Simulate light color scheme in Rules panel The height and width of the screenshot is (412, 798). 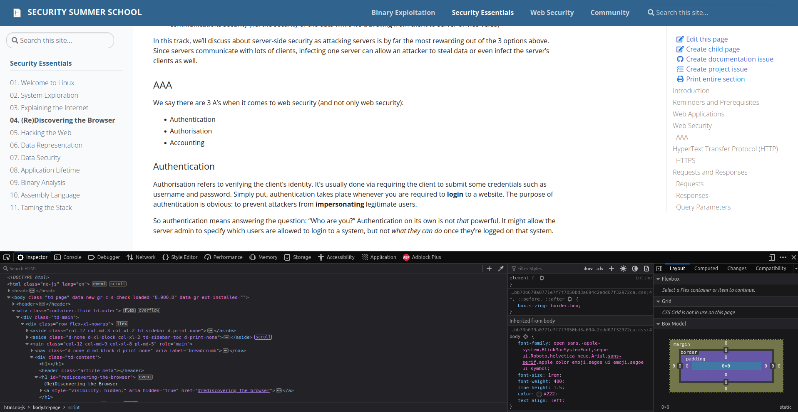623,269
